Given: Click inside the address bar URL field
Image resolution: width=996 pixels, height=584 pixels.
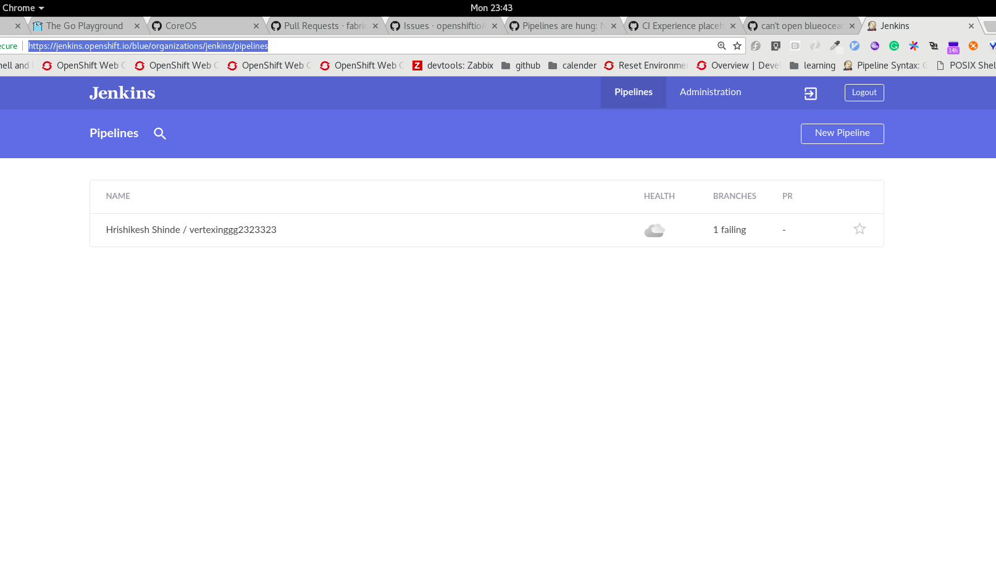Looking at the screenshot, I should pos(147,46).
